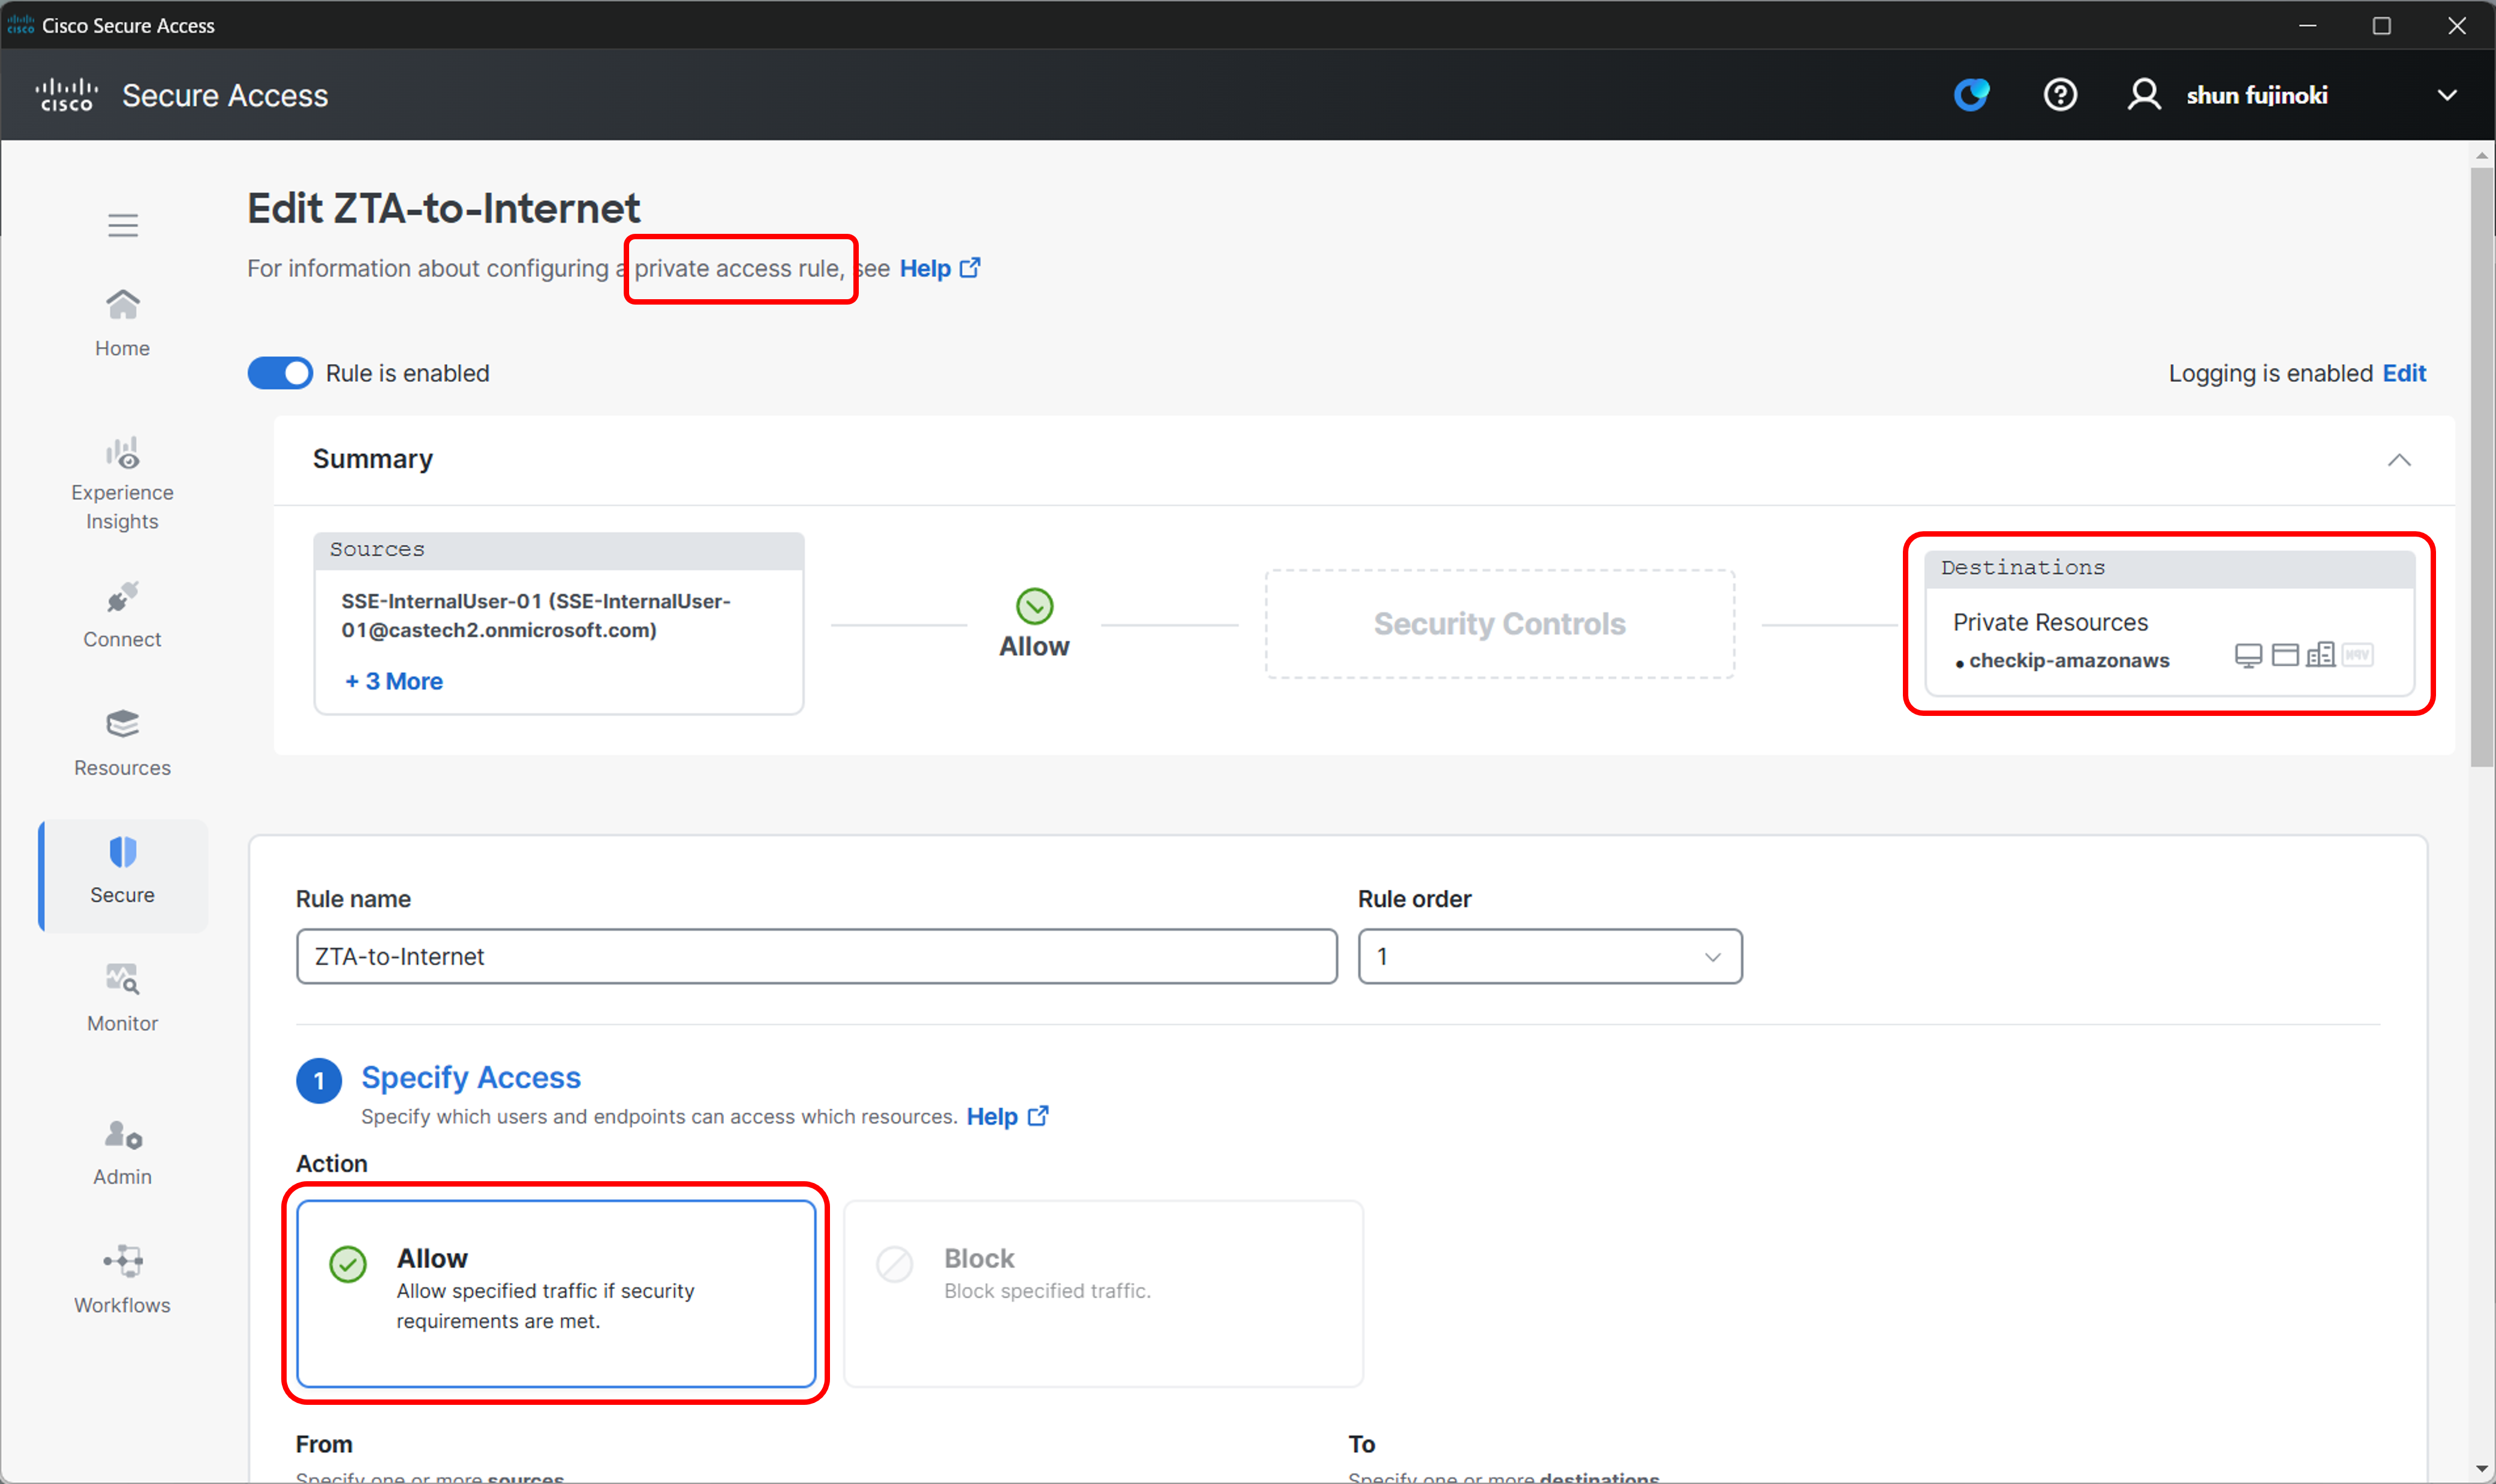Click the building icon in Destinations
This screenshot has height=1484, width=2496.
(x=2320, y=655)
